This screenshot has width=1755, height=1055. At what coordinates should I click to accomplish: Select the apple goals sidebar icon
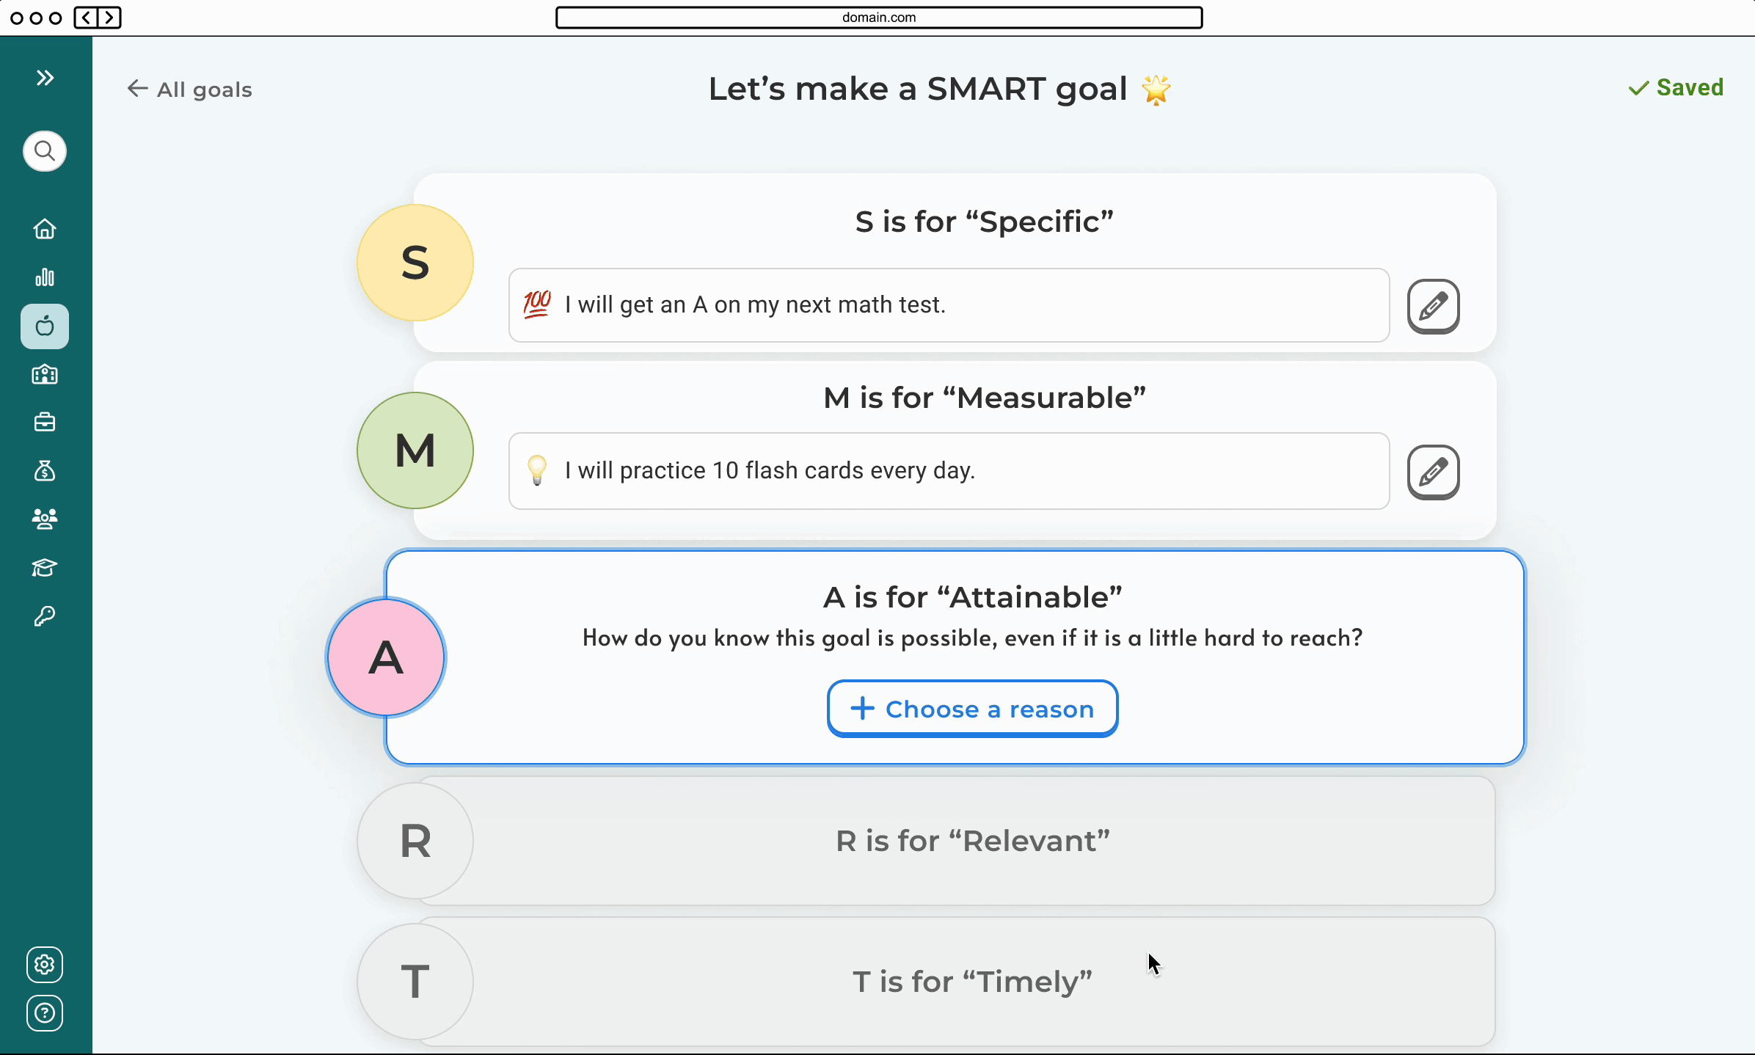[x=45, y=326]
